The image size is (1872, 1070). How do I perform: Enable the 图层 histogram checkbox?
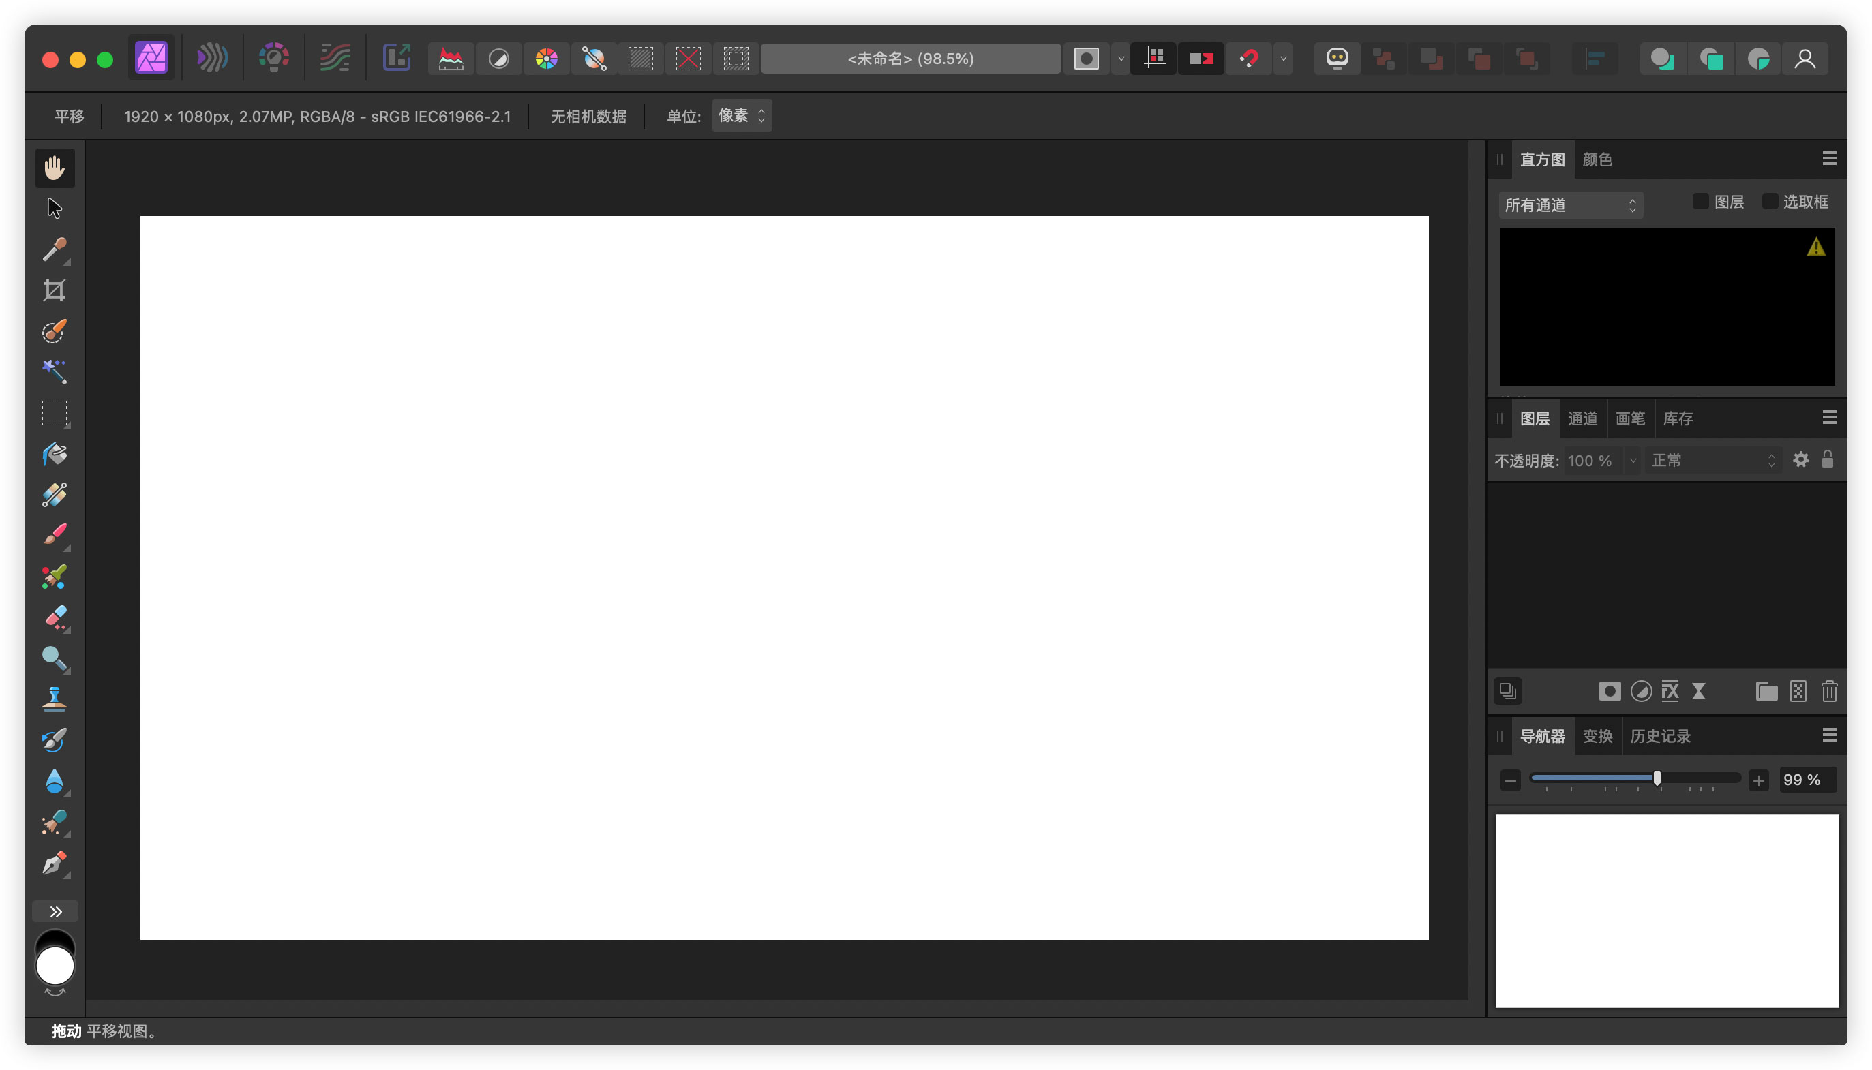[1700, 201]
